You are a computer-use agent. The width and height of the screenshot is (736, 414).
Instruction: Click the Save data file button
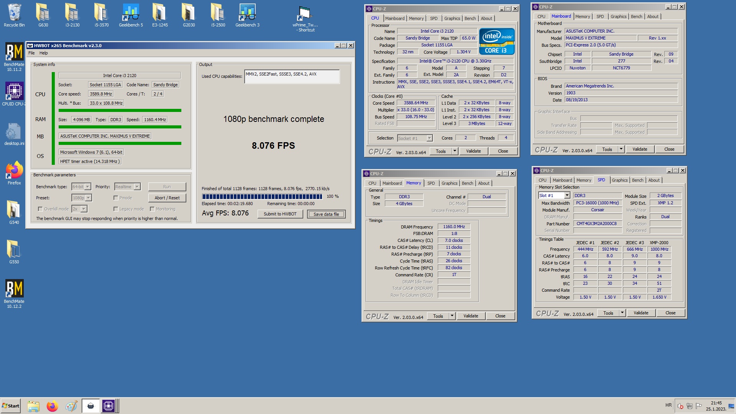pos(326,214)
